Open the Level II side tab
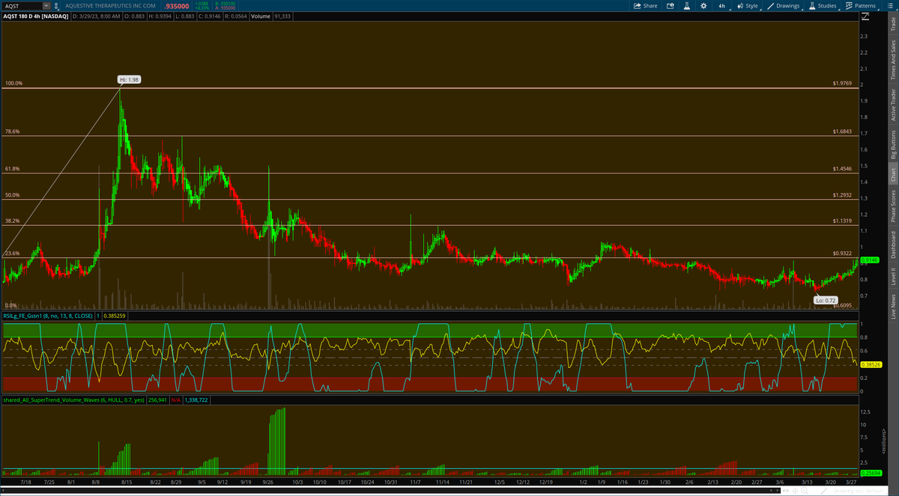 (892, 276)
